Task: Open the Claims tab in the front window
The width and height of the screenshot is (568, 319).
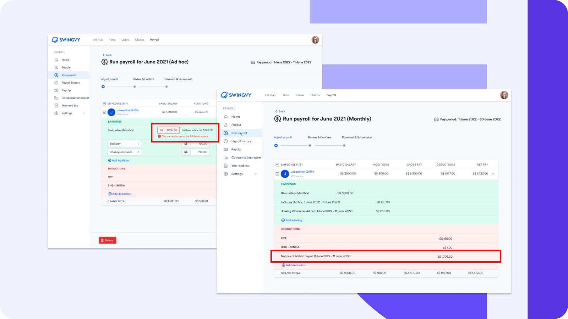Action: 315,95
